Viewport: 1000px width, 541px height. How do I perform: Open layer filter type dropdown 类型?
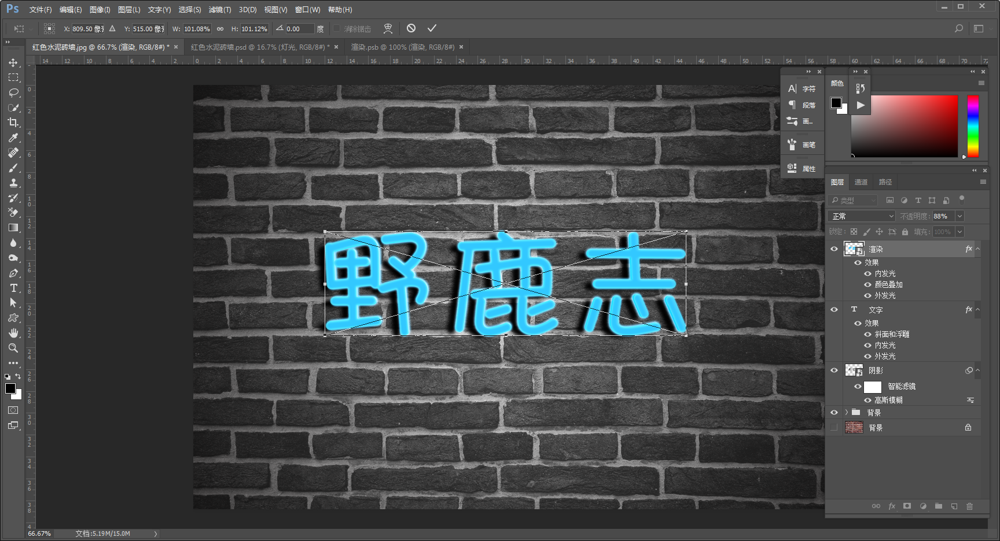[x=854, y=201]
